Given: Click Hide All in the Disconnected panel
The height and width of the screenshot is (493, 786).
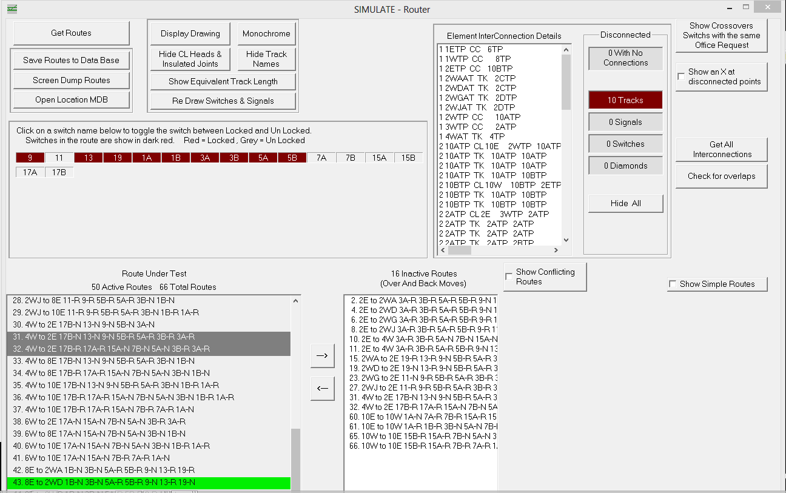Looking at the screenshot, I should [x=625, y=203].
